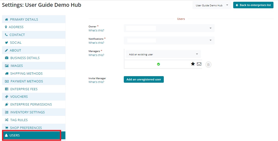Open the Tag Rules settings section
The width and height of the screenshot is (278, 141).
(19, 120)
